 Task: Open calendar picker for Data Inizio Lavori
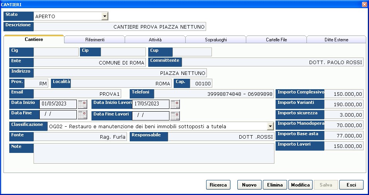pyautogui.click(x=175, y=104)
